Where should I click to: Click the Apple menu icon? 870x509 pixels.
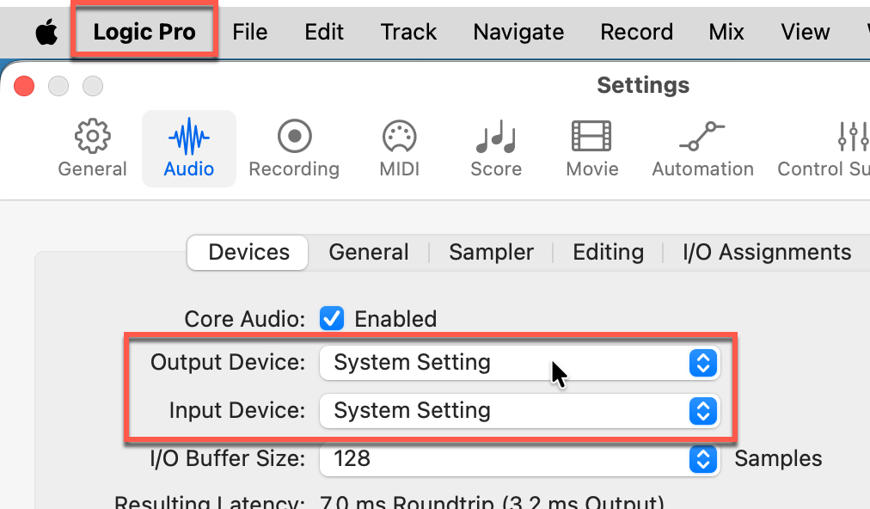(x=46, y=33)
